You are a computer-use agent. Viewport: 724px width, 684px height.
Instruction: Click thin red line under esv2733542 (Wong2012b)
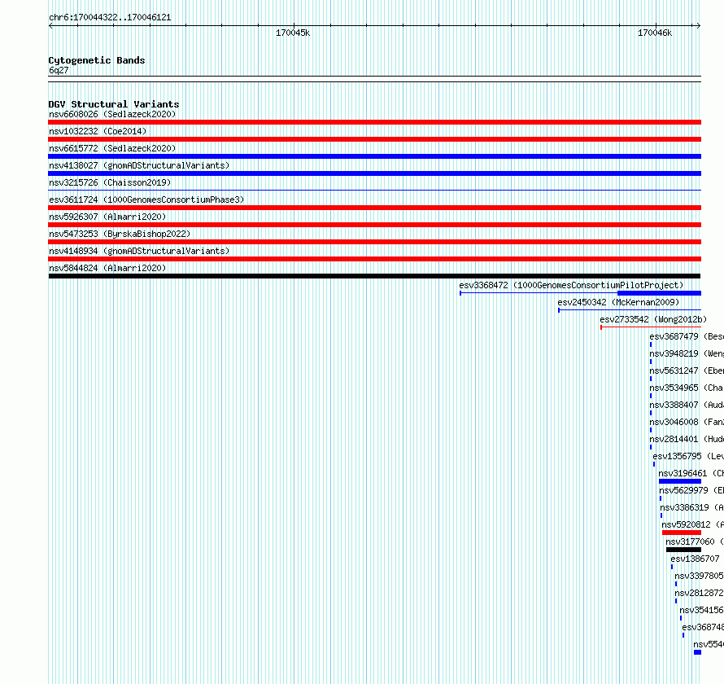tap(651, 327)
